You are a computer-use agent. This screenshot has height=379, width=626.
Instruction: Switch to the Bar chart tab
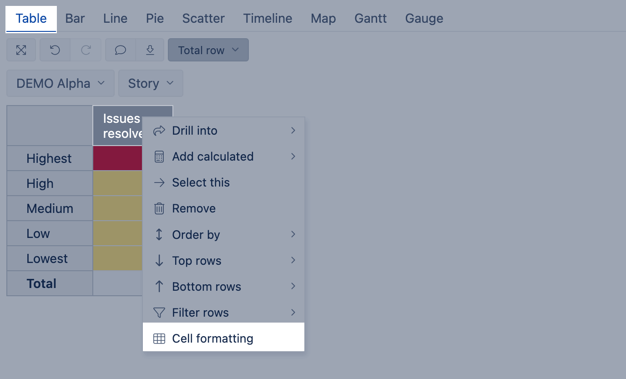(75, 19)
